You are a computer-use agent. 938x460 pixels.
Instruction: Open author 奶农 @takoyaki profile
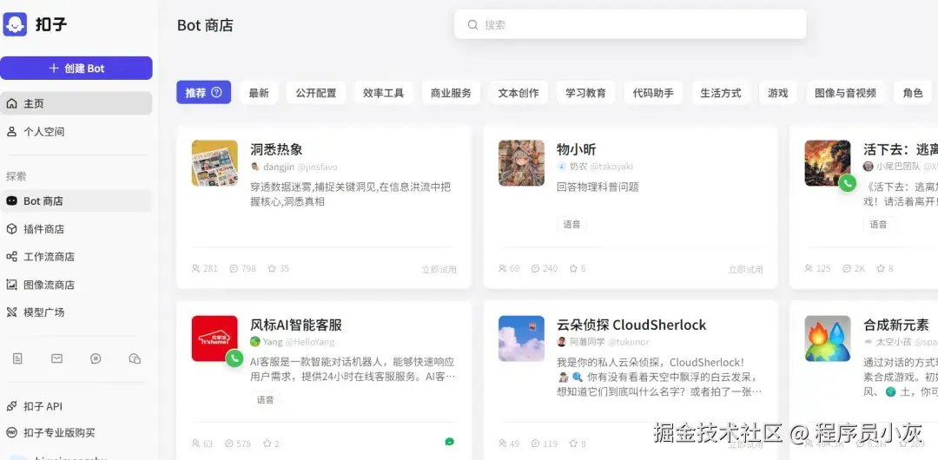(x=595, y=167)
